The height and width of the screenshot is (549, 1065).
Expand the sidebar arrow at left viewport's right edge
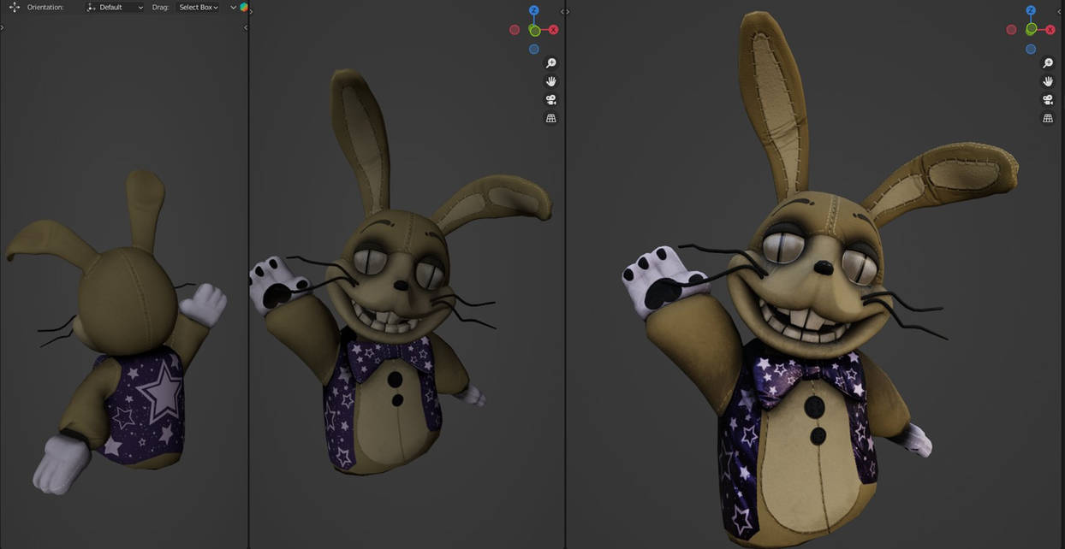pos(246,27)
